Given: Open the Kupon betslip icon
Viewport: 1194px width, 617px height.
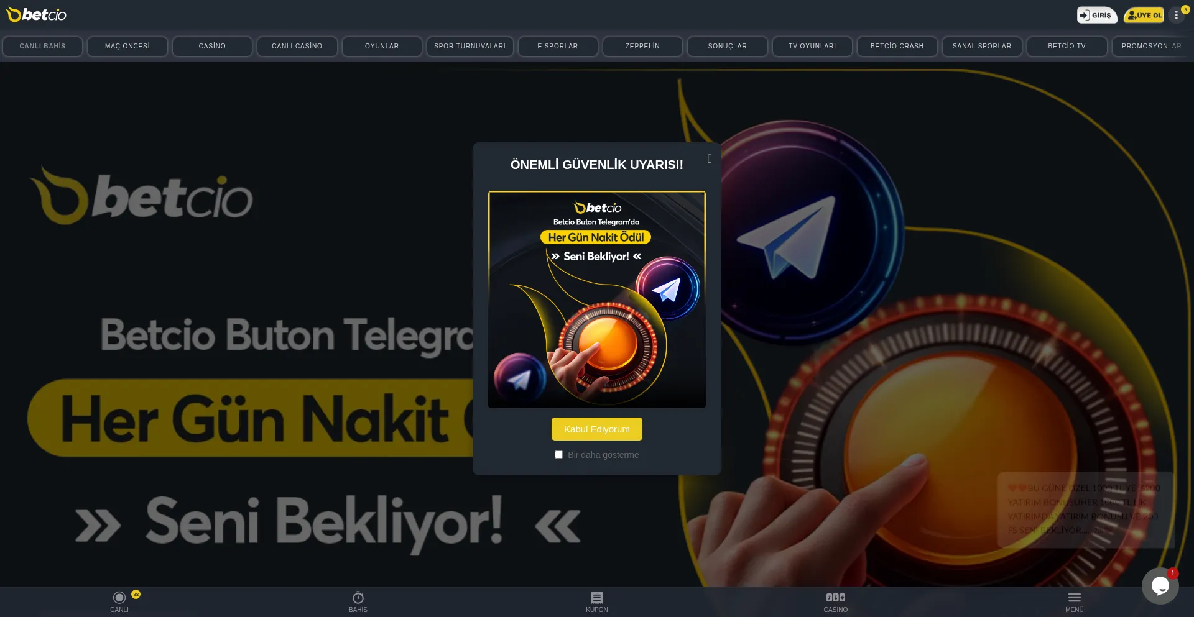Looking at the screenshot, I should point(597,598).
